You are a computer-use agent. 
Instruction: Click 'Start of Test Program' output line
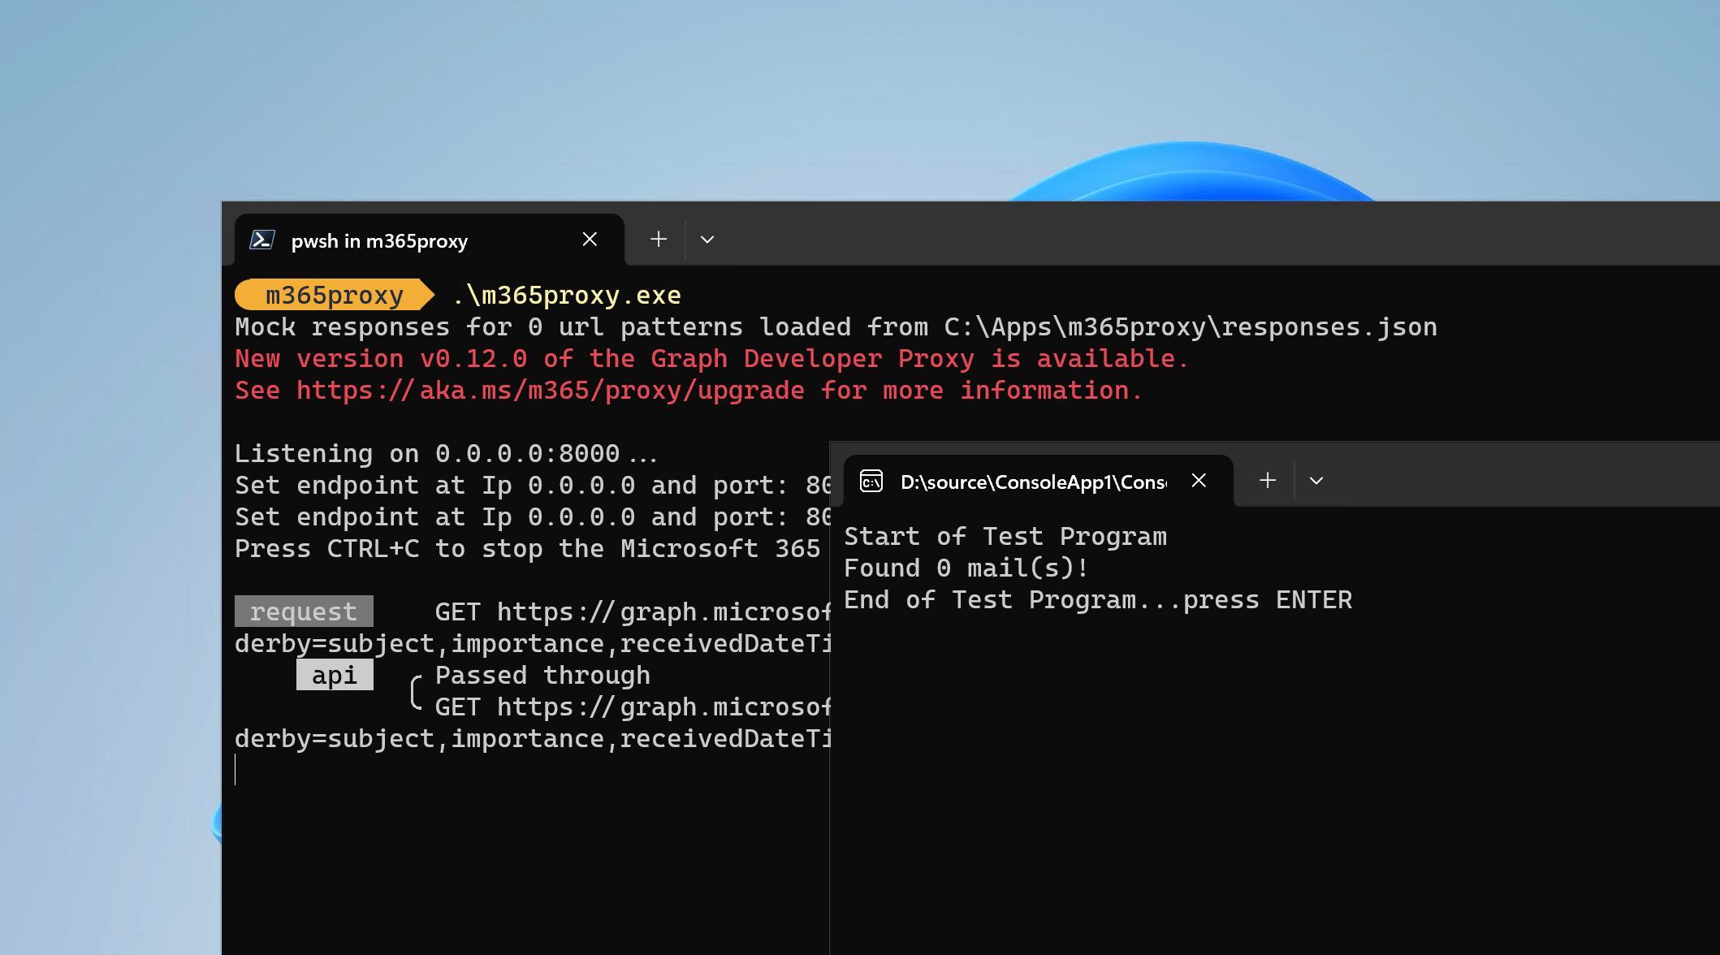click(x=1005, y=537)
